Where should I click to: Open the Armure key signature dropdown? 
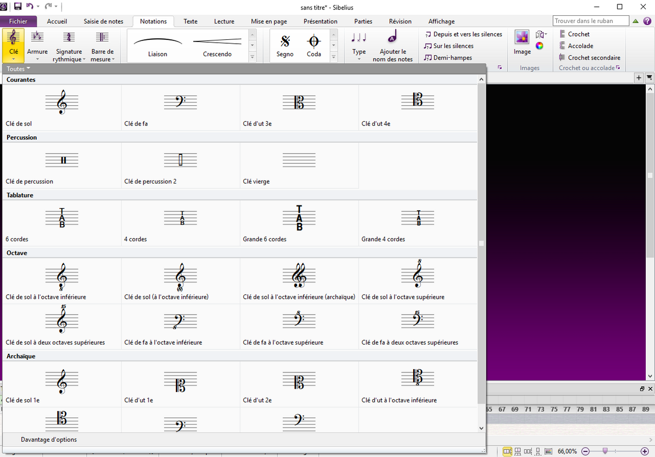tap(38, 45)
